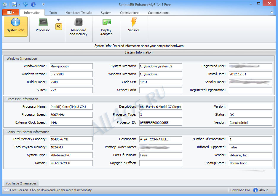Click the save icon in title bar
Image resolution: width=278 pixels, height=196 pixels.
click(14, 4)
